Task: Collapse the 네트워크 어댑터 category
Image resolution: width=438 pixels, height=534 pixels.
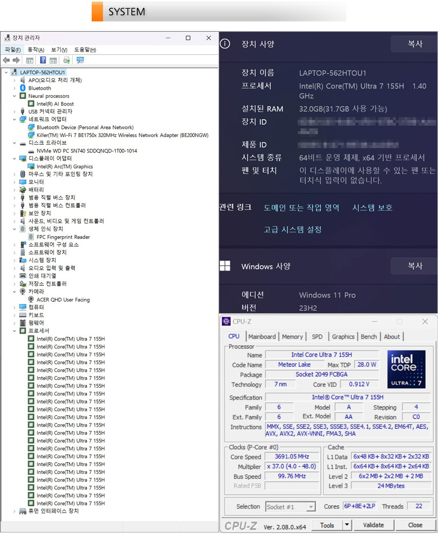Action: click(15, 120)
